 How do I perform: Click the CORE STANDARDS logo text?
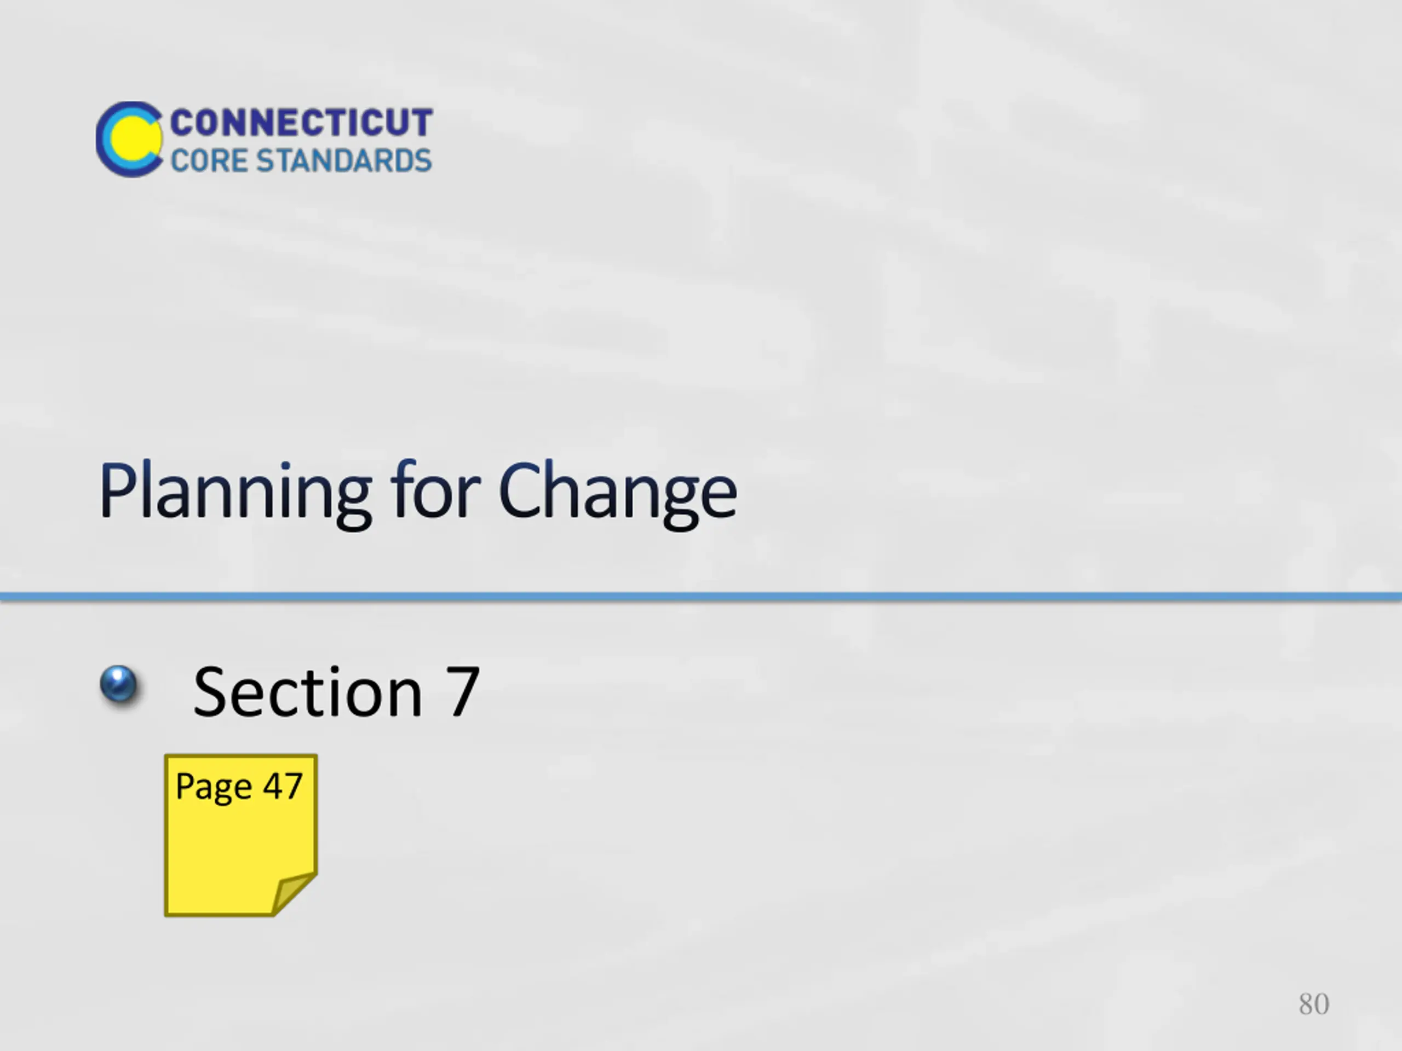[x=302, y=160]
